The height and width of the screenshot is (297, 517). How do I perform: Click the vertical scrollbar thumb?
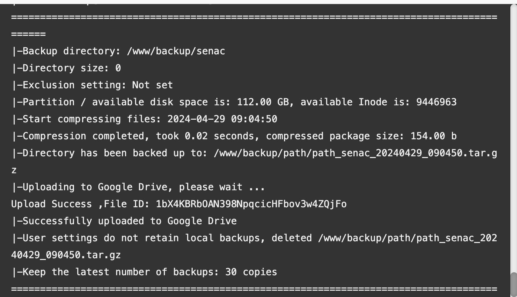513,284
